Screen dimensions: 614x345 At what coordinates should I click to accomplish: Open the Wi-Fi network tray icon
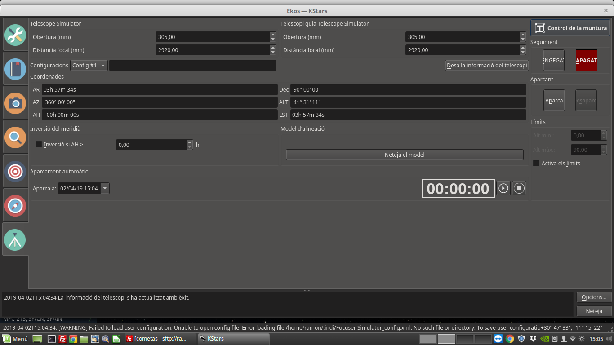tap(573, 339)
